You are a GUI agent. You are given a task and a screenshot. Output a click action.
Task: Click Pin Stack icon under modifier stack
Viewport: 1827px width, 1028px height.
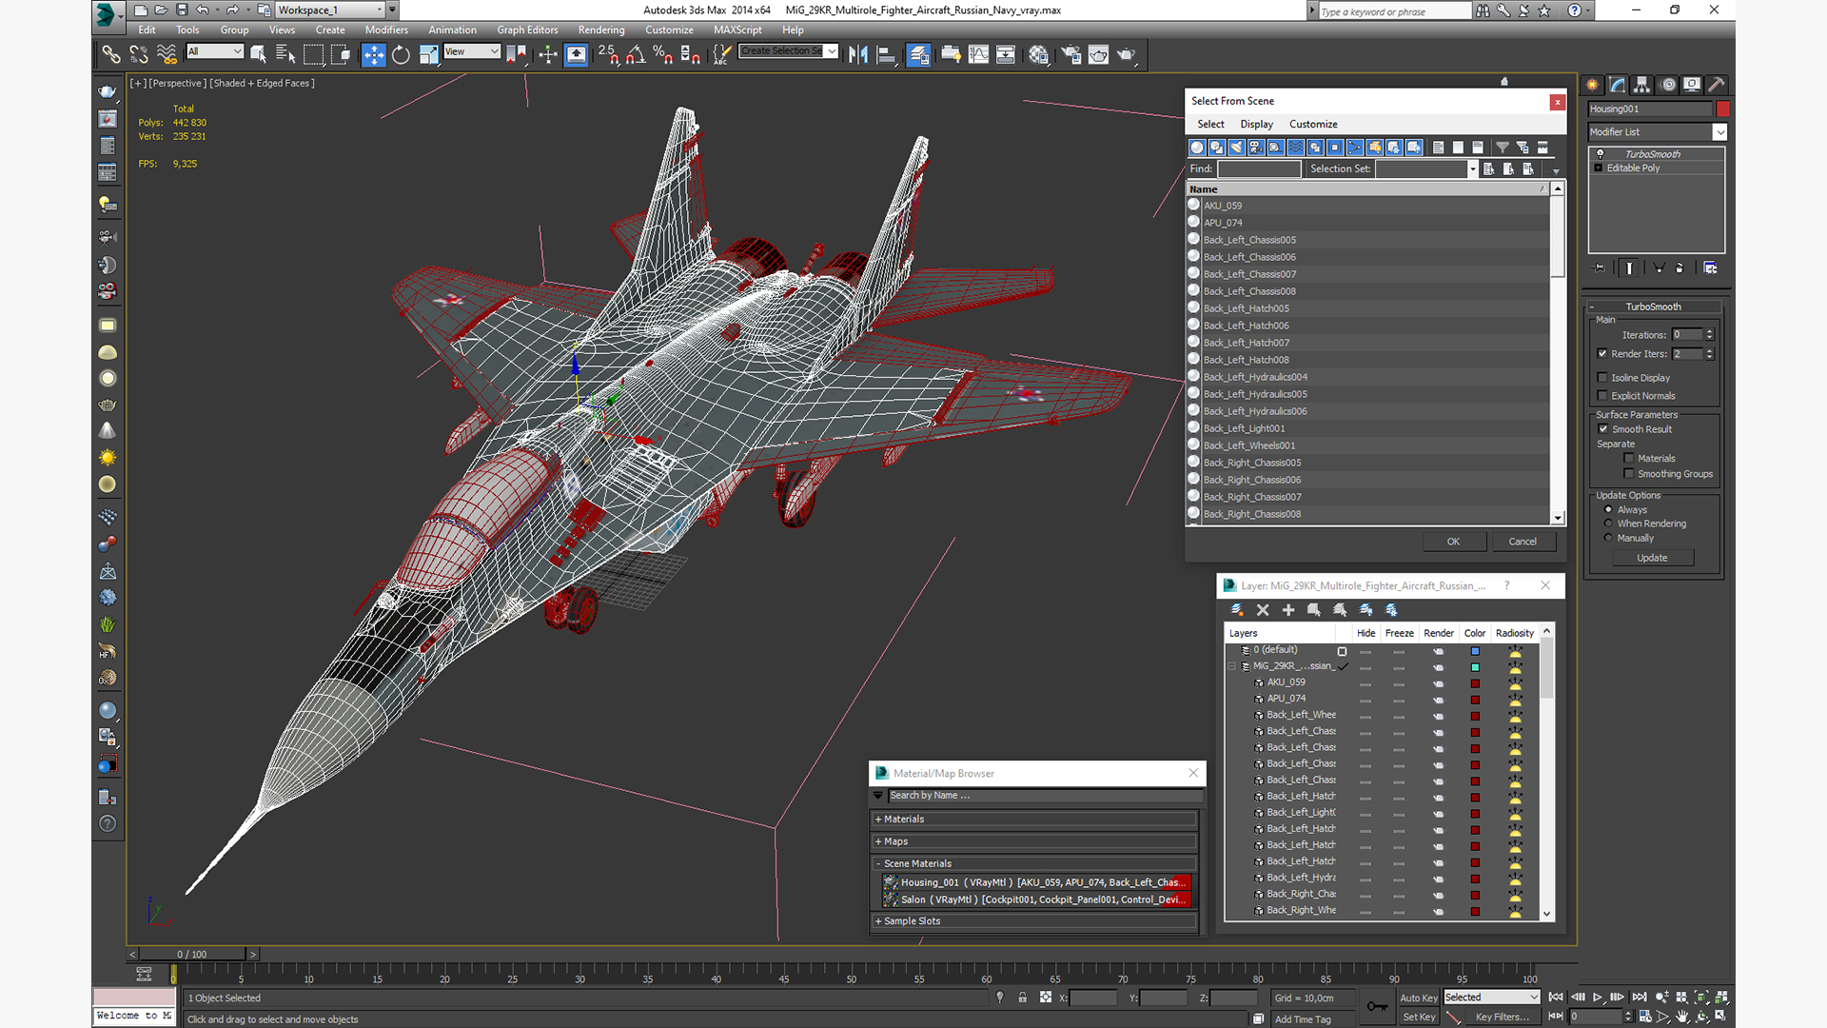[x=1600, y=268]
